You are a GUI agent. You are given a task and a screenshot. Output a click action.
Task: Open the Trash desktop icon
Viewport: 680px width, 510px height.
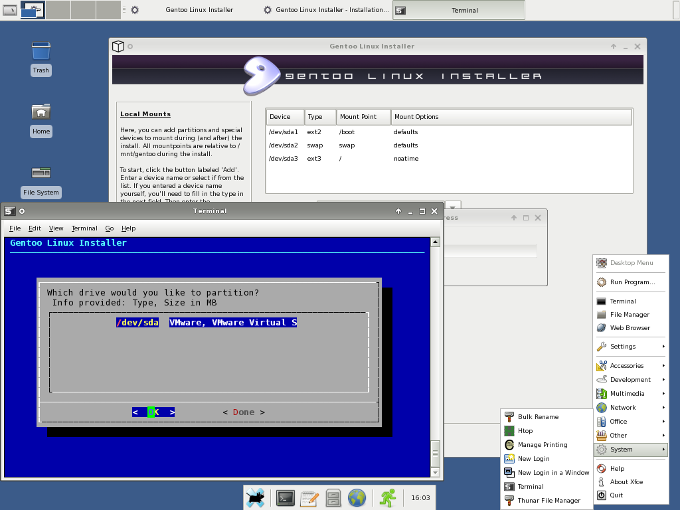41,50
